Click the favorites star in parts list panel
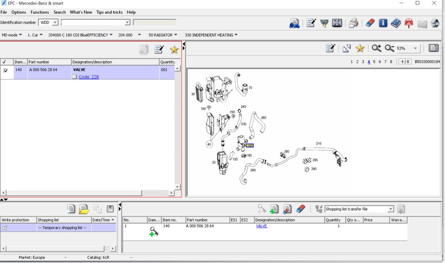This screenshot has height=263, width=445. (x=174, y=49)
